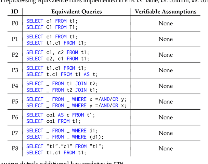Select the P0 row ID cell

[15, 23]
